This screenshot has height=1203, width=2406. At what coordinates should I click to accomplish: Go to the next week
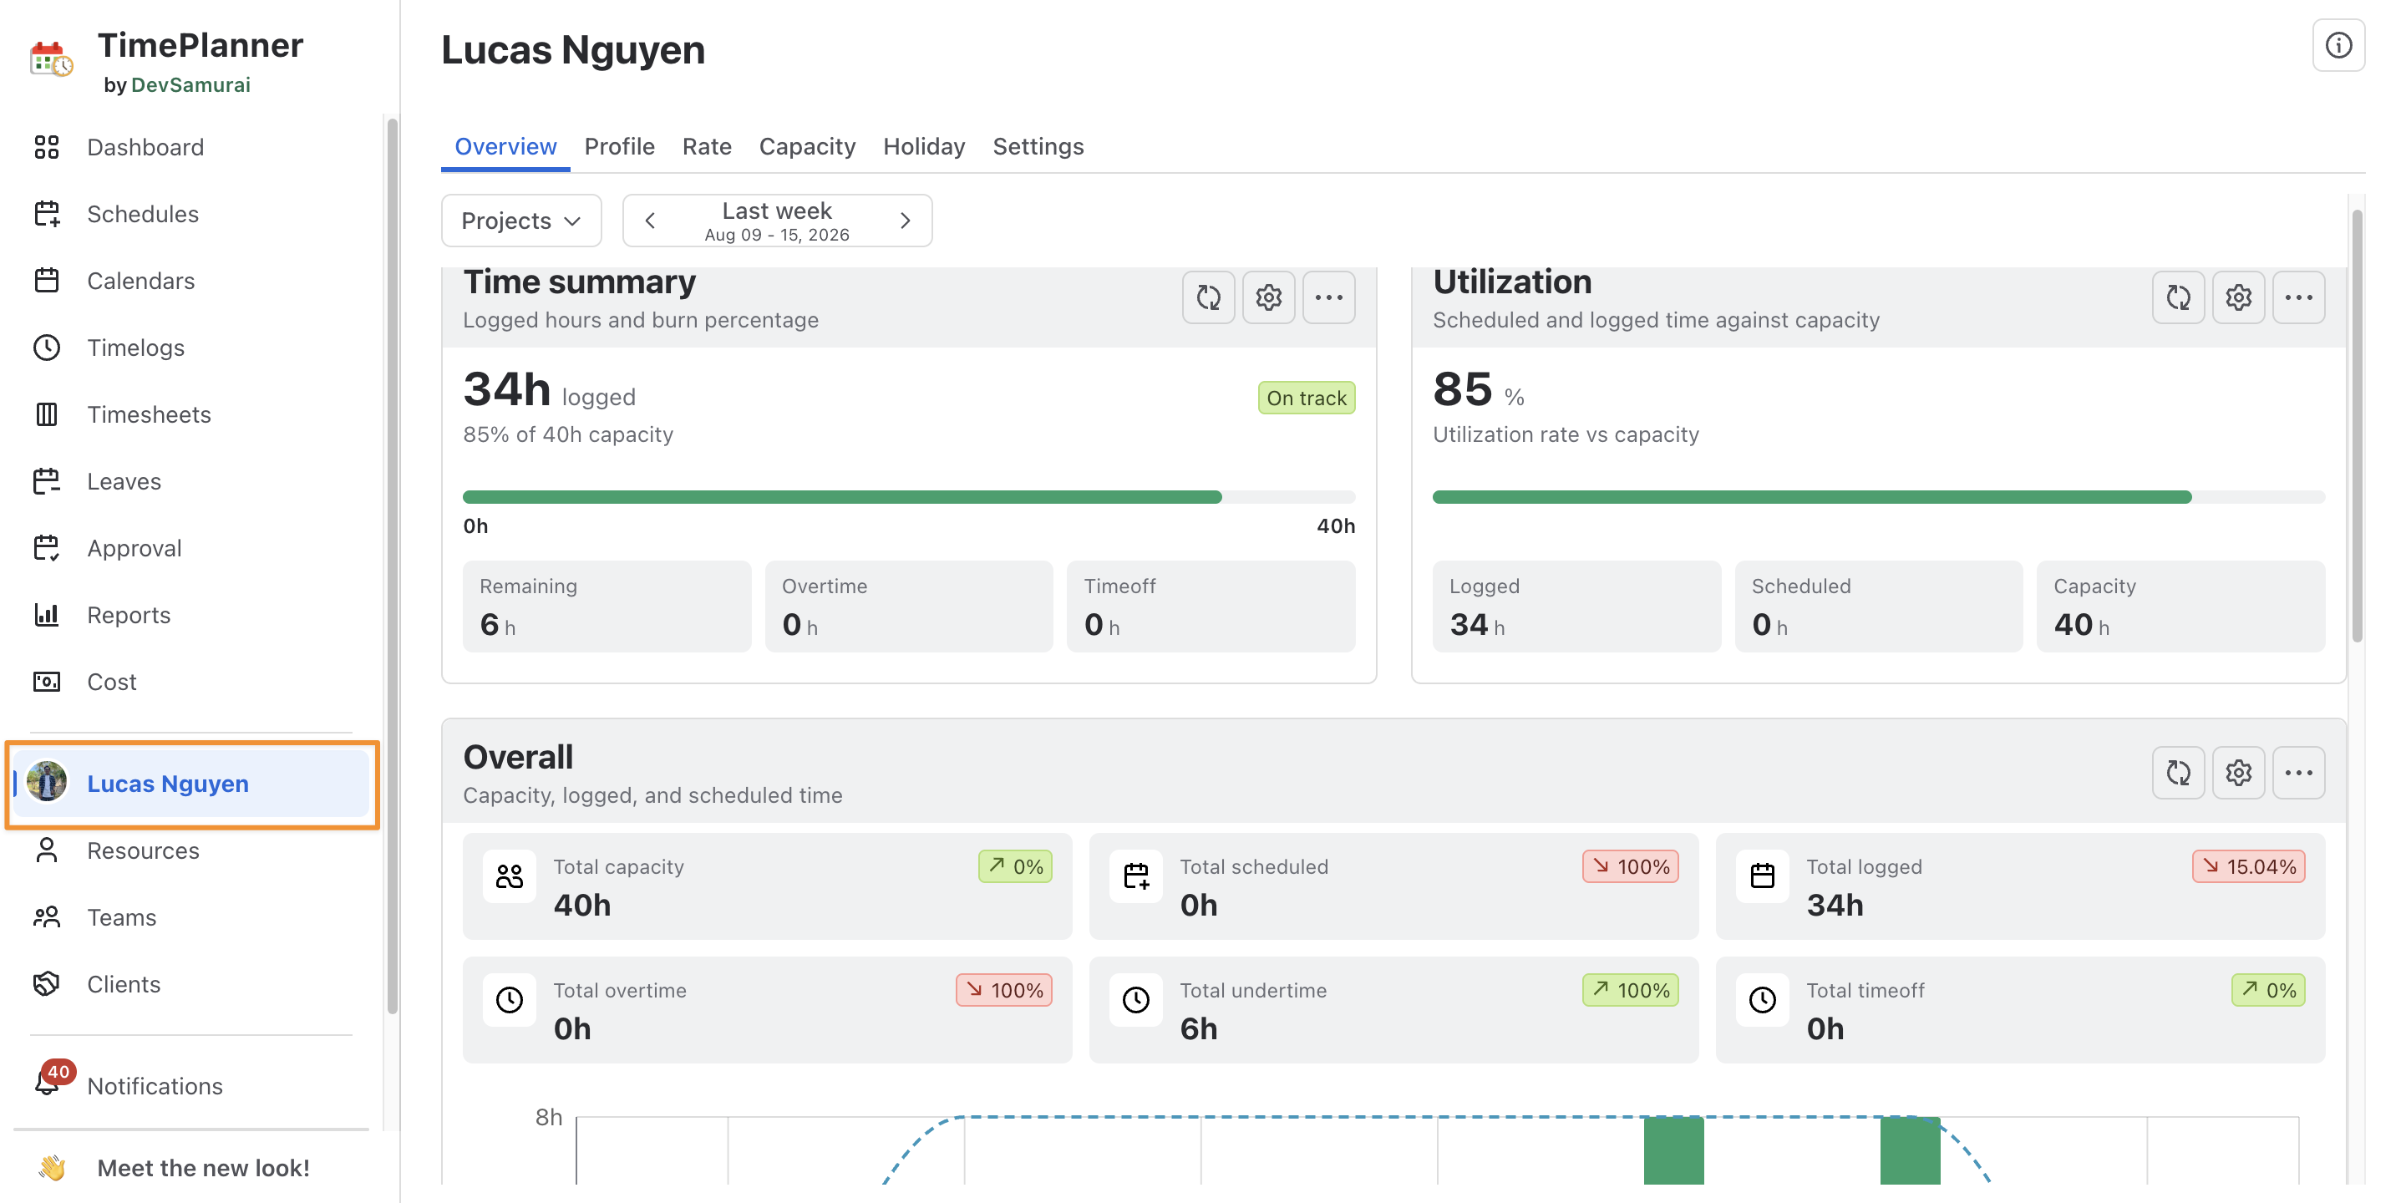pyautogui.click(x=904, y=221)
